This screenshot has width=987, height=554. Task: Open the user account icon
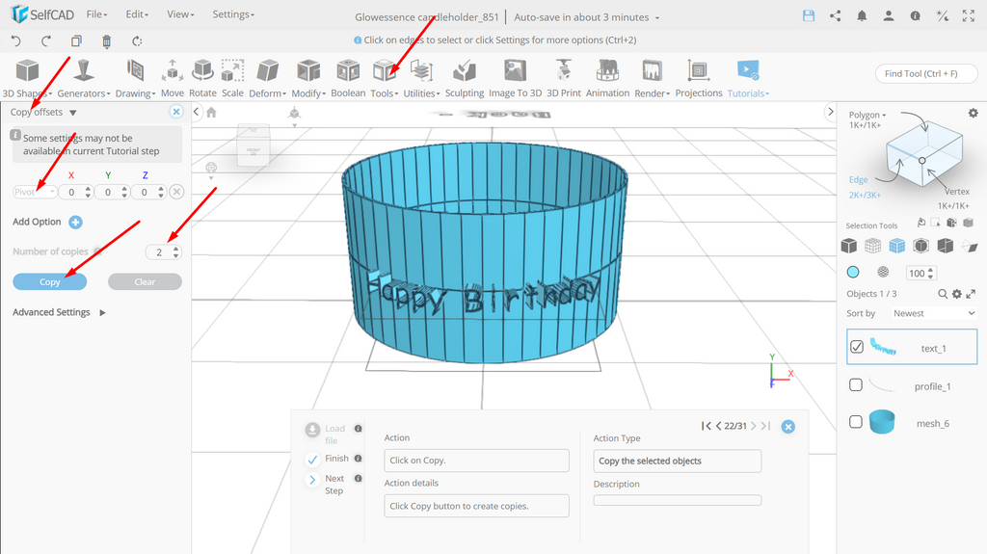pos(888,16)
